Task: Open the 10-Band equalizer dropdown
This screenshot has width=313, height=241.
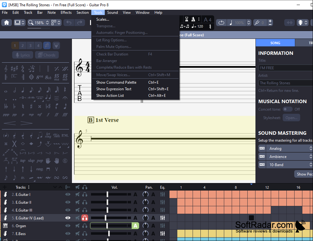Action: [x=289, y=165]
